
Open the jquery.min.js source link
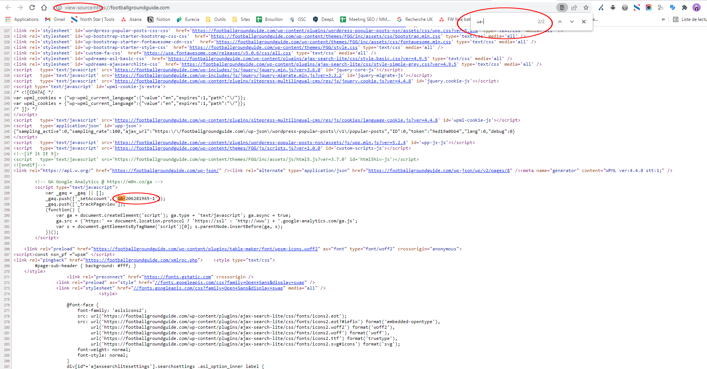[217, 70]
